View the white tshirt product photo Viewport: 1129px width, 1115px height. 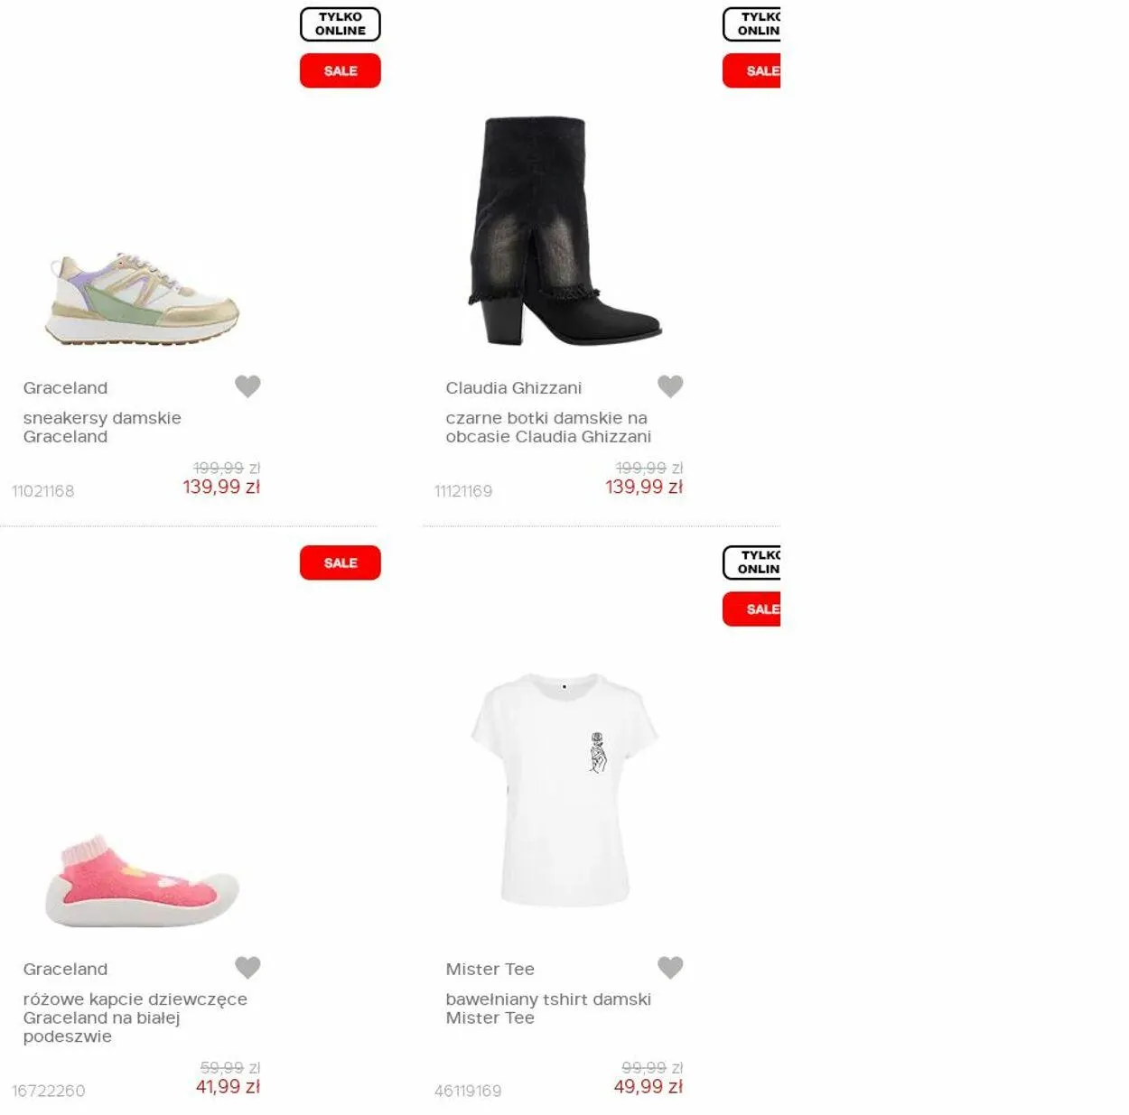coord(564,789)
